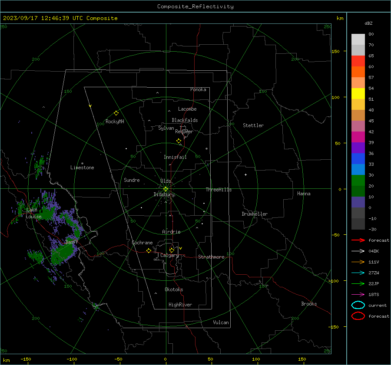Click the blue 36 dBZ color swatch
The image size is (391, 365).
click(x=358, y=159)
